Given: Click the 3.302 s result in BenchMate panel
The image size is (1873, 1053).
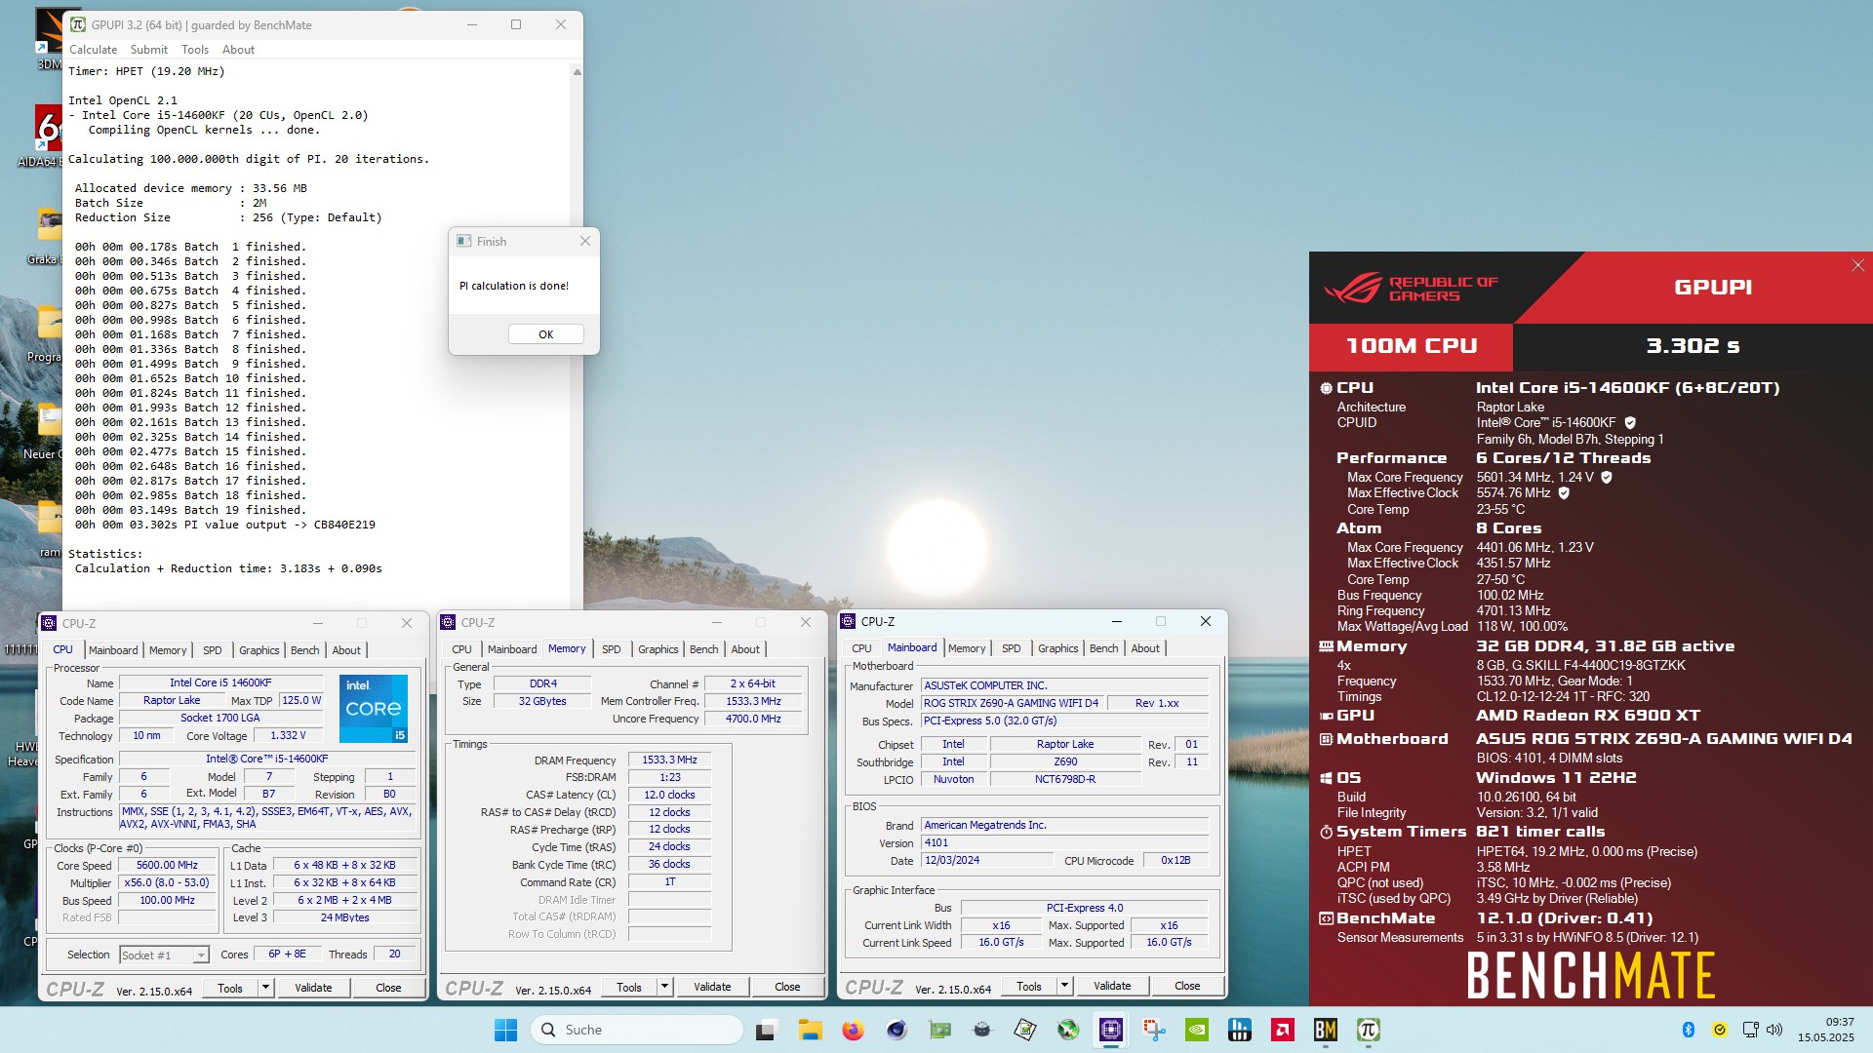Looking at the screenshot, I should 1693,346.
